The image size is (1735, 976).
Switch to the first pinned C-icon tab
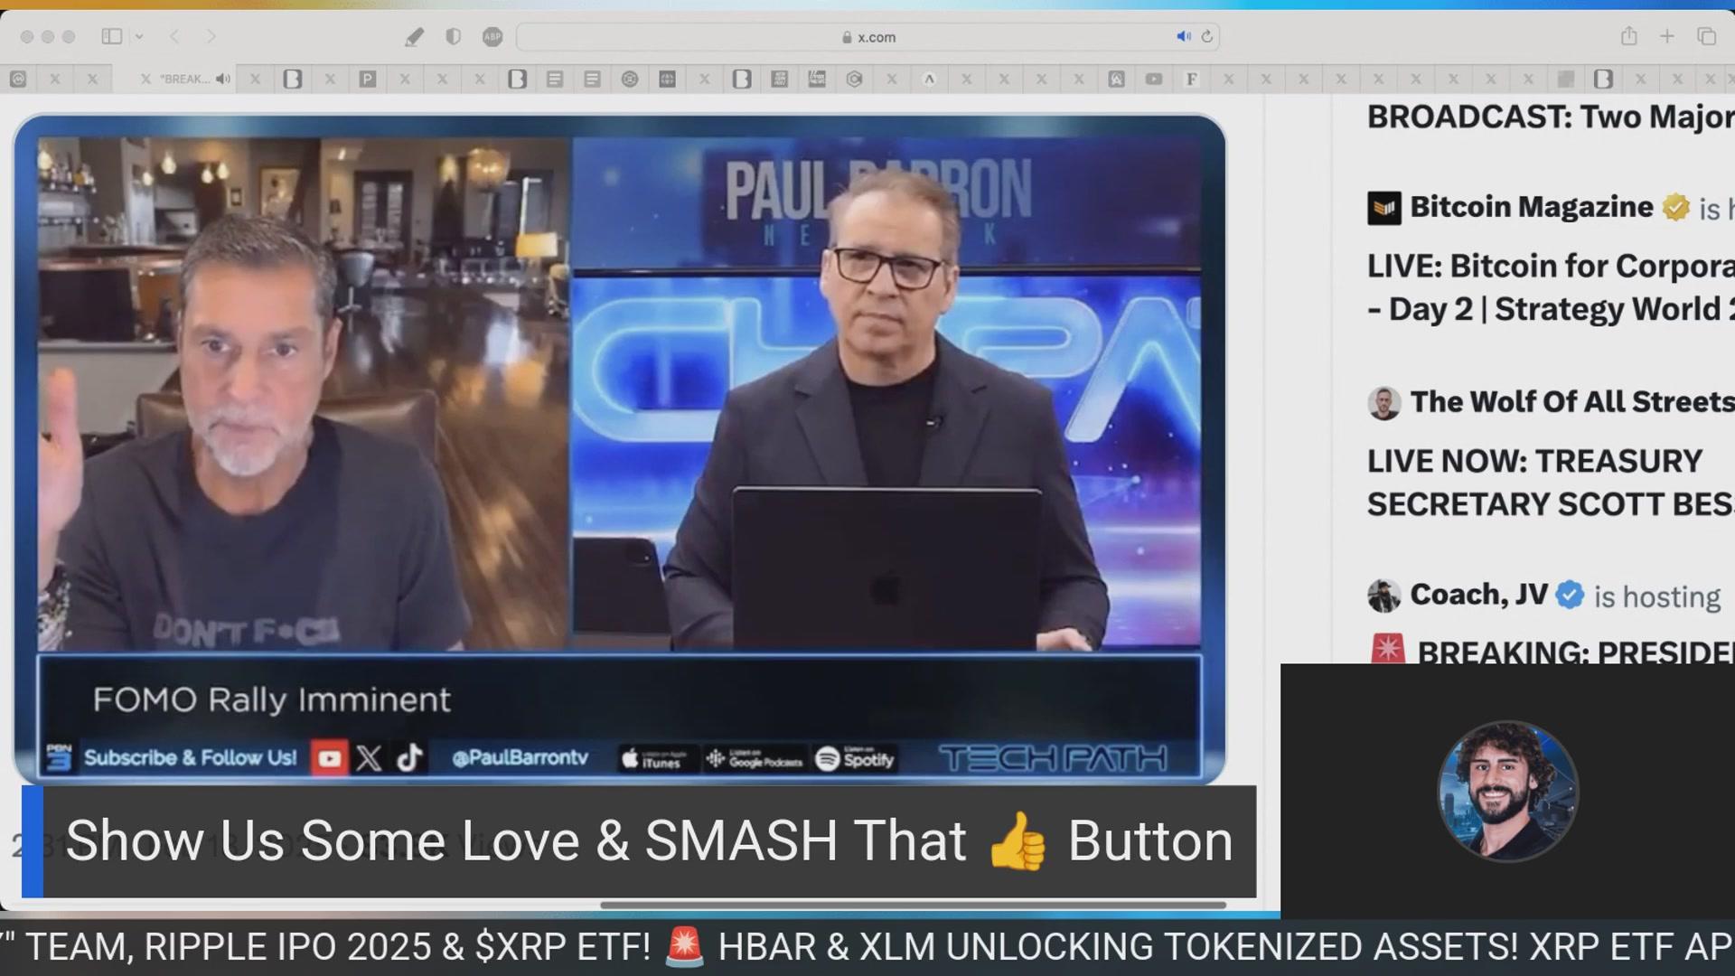coord(17,80)
